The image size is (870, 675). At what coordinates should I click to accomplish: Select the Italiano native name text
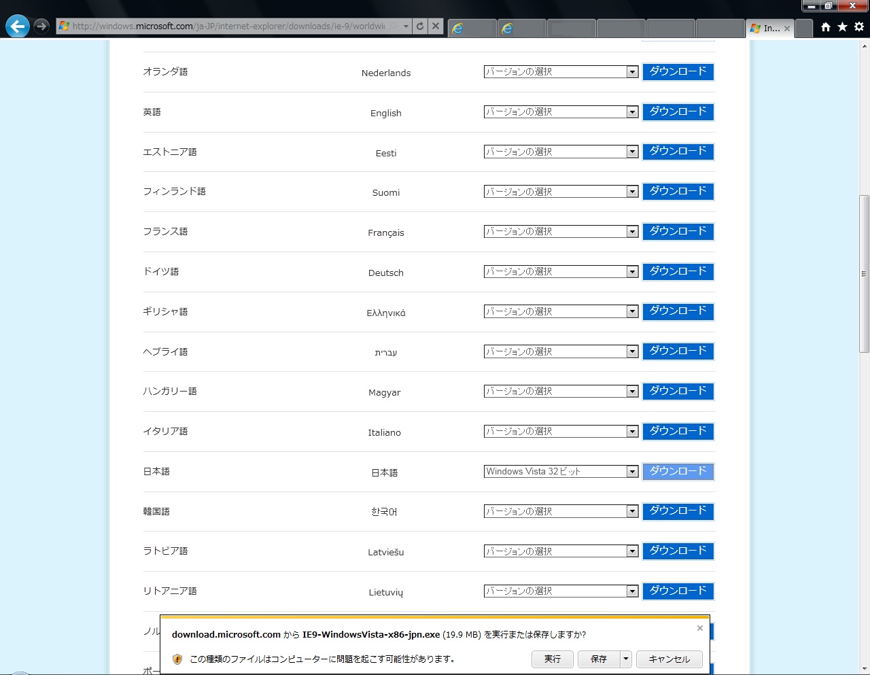pyautogui.click(x=385, y=432)
